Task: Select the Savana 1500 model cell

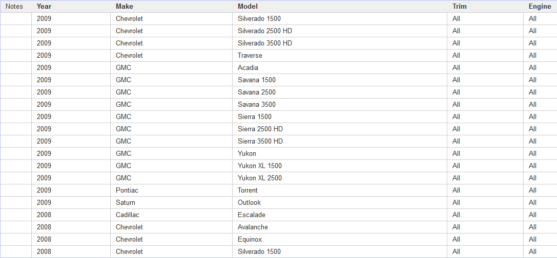Action: coord(340,80)
